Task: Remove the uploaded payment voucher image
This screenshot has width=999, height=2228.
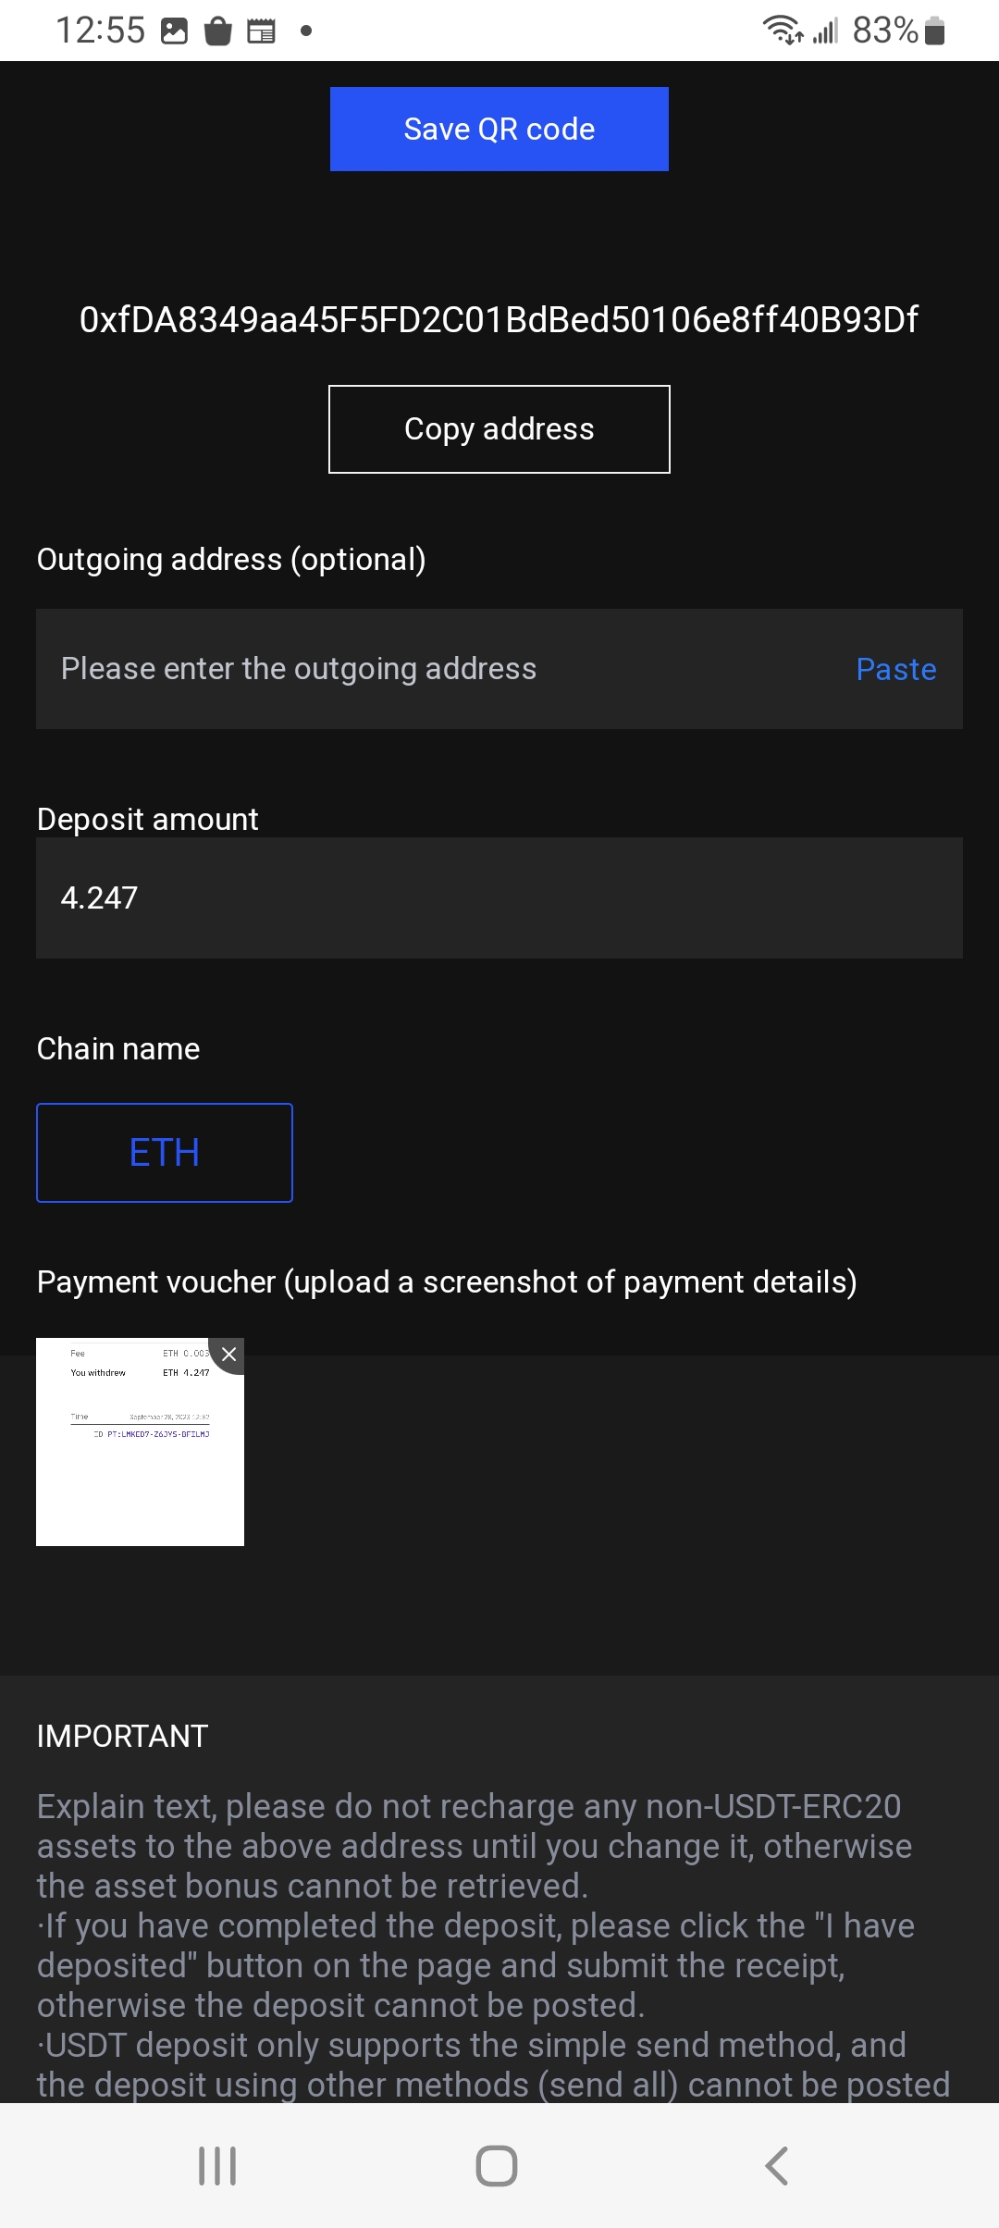Action: [x=228, y=1355]
